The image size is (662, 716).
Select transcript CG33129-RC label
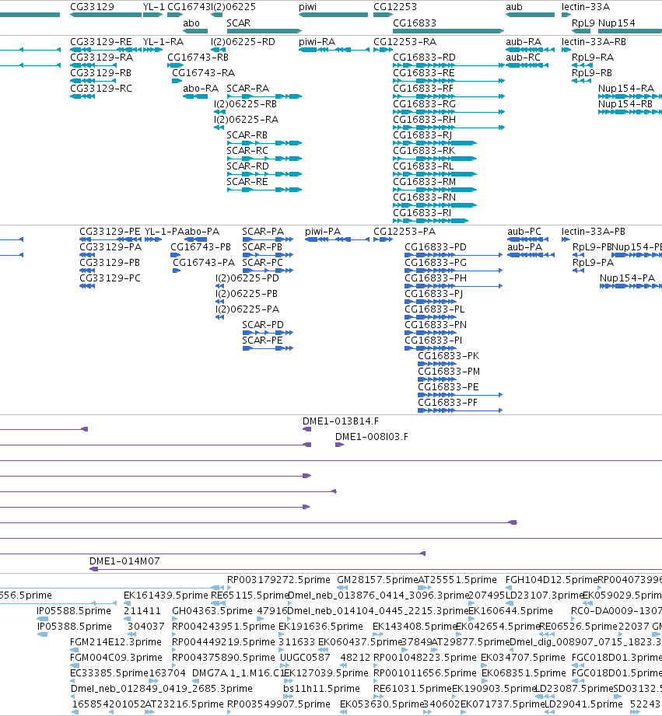pyautogui.click(x=101, y=88)
